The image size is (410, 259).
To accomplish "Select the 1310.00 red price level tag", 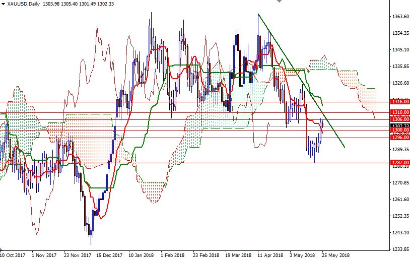I will point(399,112).
